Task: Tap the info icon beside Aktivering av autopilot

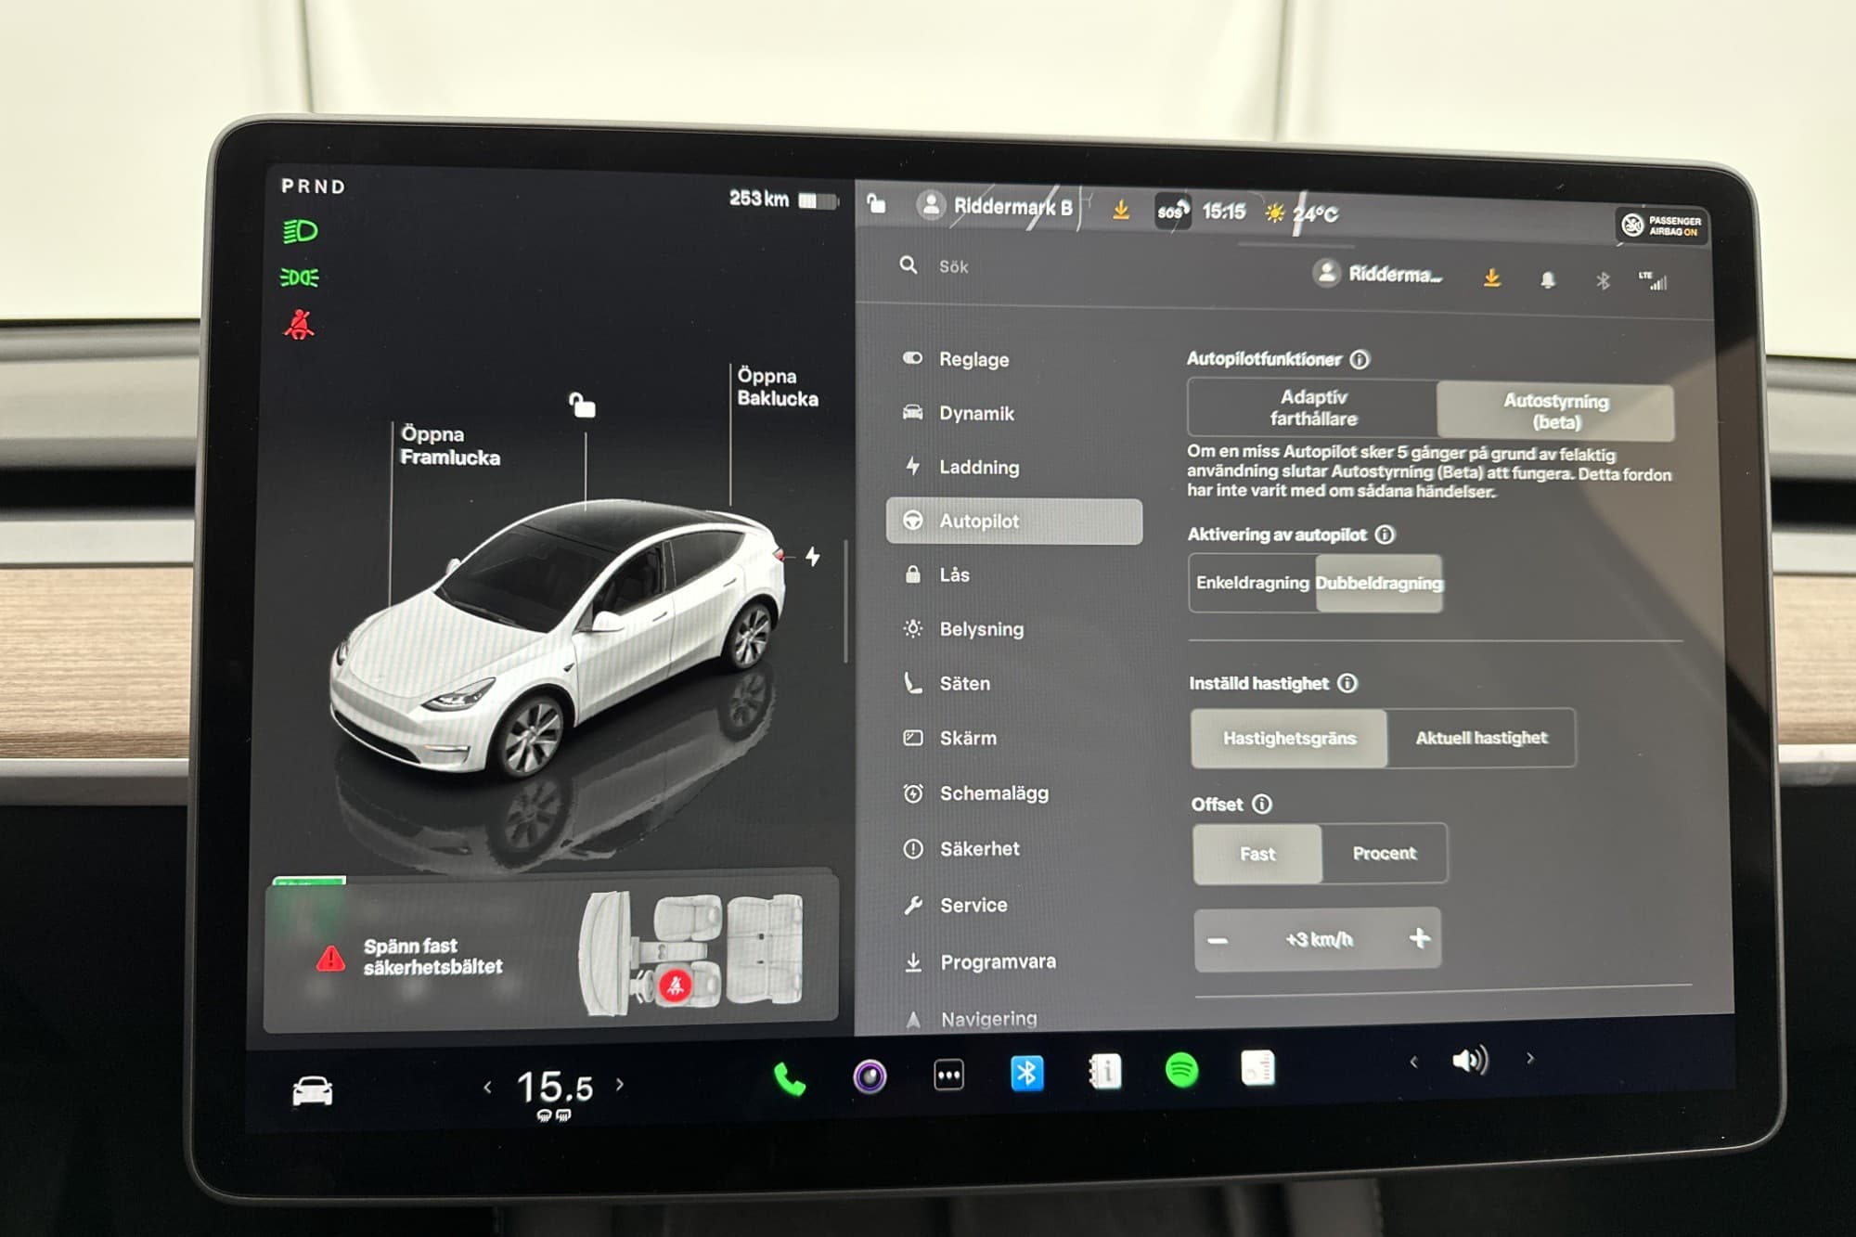Action: pos(1385,535)
